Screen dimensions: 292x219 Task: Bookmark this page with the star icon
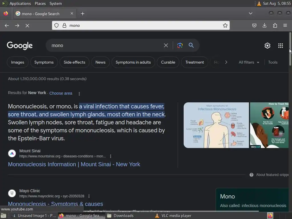[x=225, y=25]
